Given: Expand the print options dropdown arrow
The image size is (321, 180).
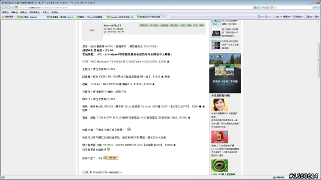Looking at the screenshot, I should point(281,16).
